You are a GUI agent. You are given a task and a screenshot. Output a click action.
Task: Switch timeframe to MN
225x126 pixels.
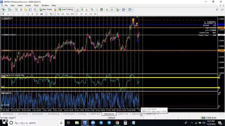coord(95,14)
